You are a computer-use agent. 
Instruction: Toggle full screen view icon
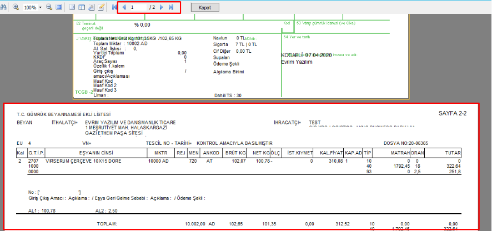point(59,8)
